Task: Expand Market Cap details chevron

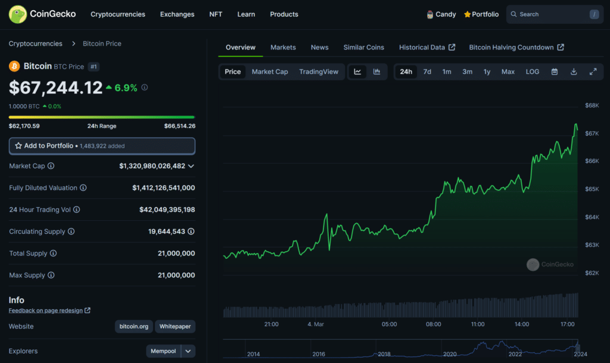Action: (191, 166)
